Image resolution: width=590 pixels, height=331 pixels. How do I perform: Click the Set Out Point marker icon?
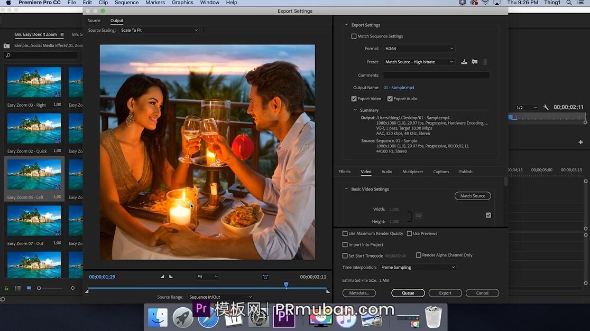click(171, 277)
